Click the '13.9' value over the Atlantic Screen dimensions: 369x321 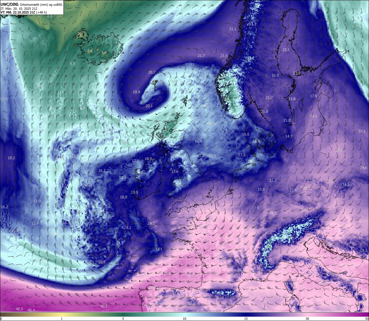(37, 201)
